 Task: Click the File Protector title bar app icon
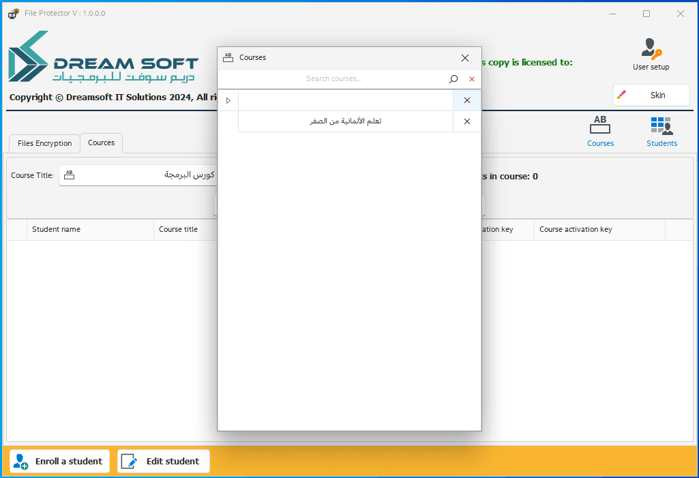pos(14,14)
